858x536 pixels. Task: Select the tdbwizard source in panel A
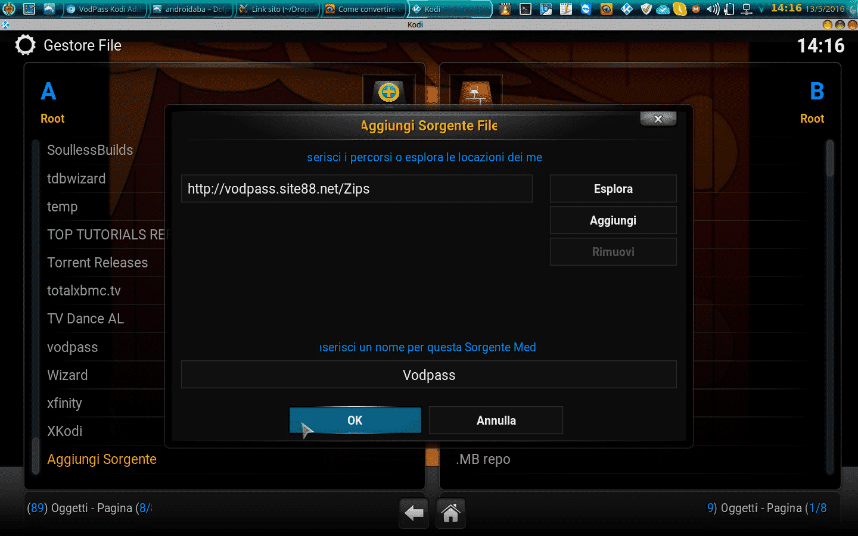76,179
